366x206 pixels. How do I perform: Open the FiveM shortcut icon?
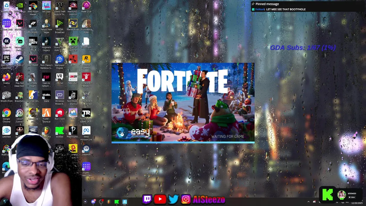coord(46,116)
